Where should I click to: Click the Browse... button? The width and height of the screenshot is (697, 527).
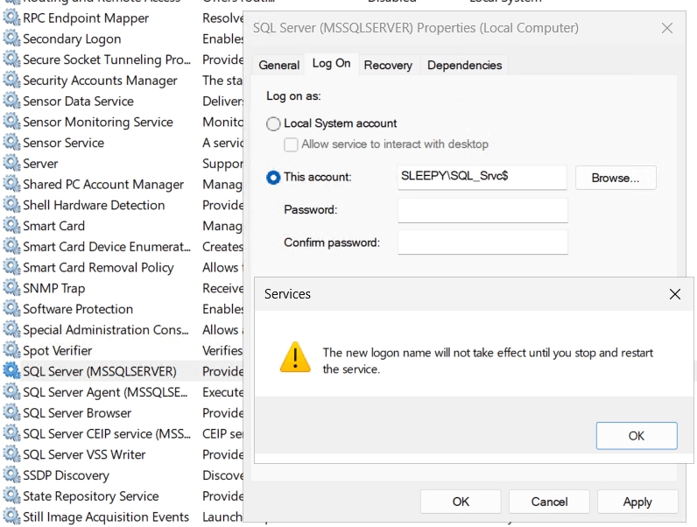616,178
